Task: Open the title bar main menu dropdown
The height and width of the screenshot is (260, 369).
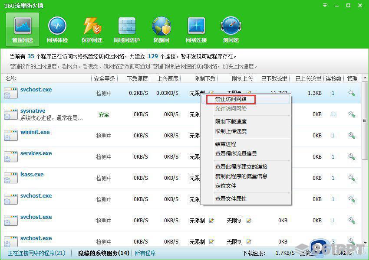Action: point(325,5)
